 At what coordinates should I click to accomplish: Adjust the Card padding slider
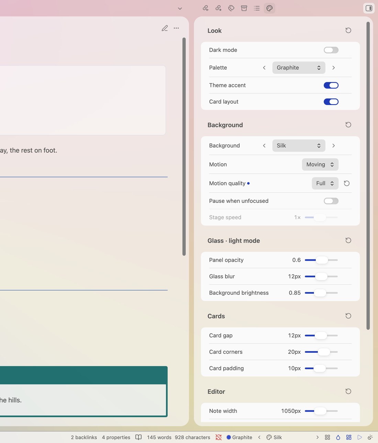[x=321, y=369]
